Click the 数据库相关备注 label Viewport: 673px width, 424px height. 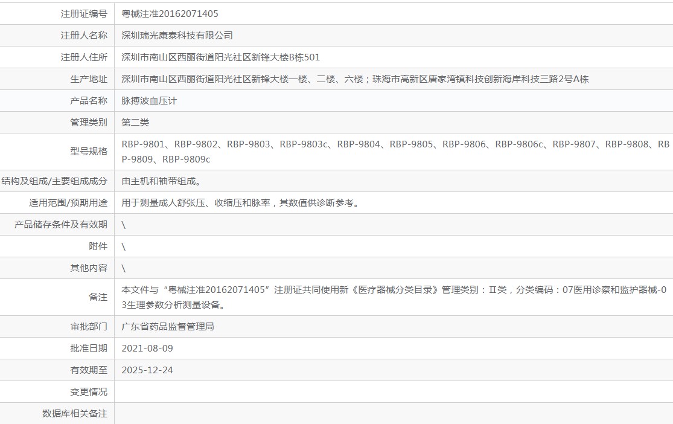(x=75, y=414)
